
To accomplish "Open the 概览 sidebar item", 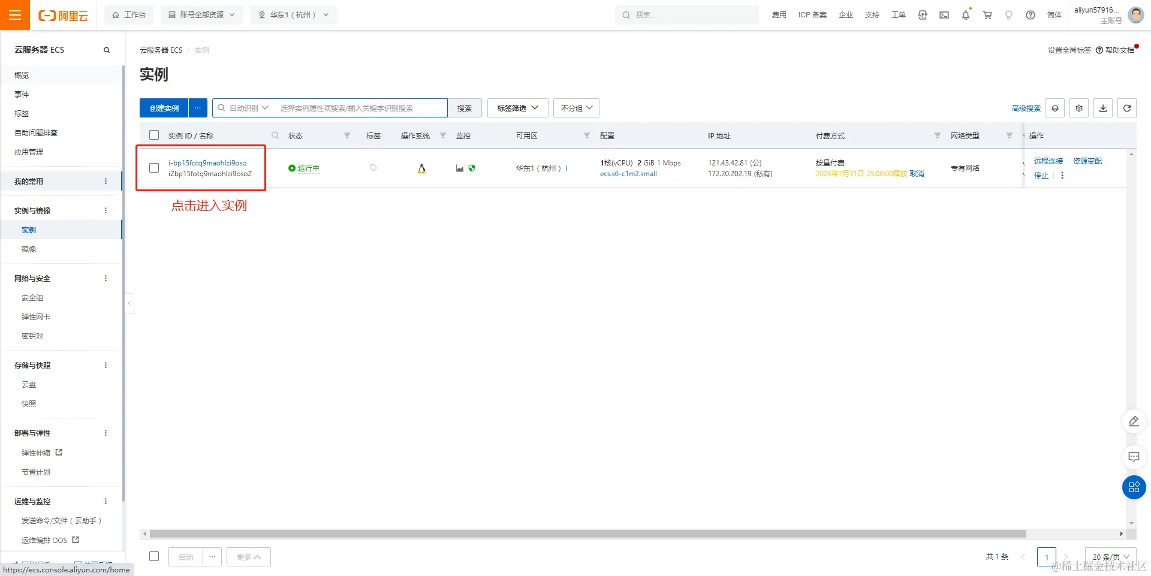I will click(x=22, y=75).
